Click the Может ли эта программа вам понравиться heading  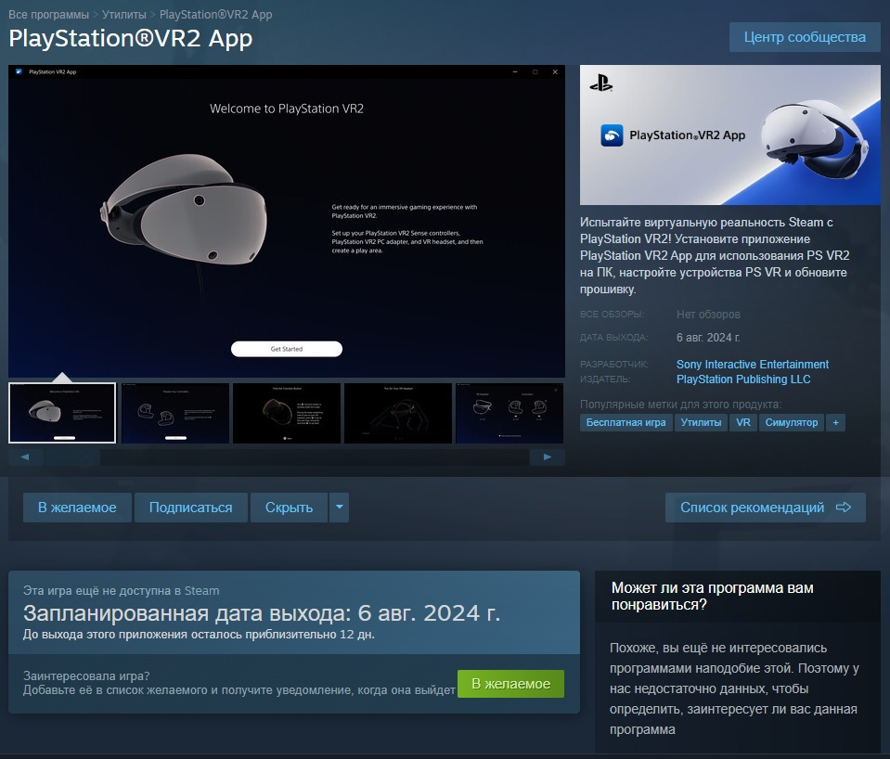[713, 596]
